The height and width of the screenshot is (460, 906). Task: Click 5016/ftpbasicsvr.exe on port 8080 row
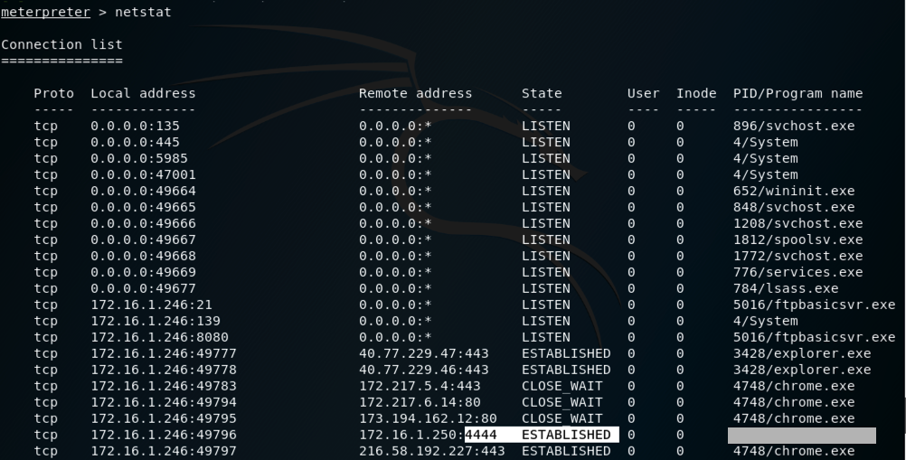(x=814, y=337)
